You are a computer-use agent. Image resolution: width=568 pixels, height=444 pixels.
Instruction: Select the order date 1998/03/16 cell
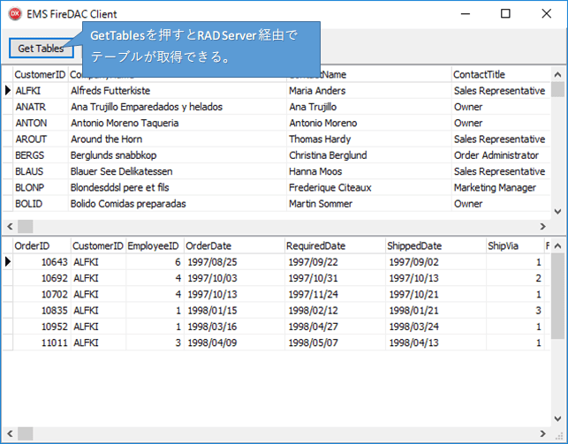pyautogui.click(x=234, y=327)
